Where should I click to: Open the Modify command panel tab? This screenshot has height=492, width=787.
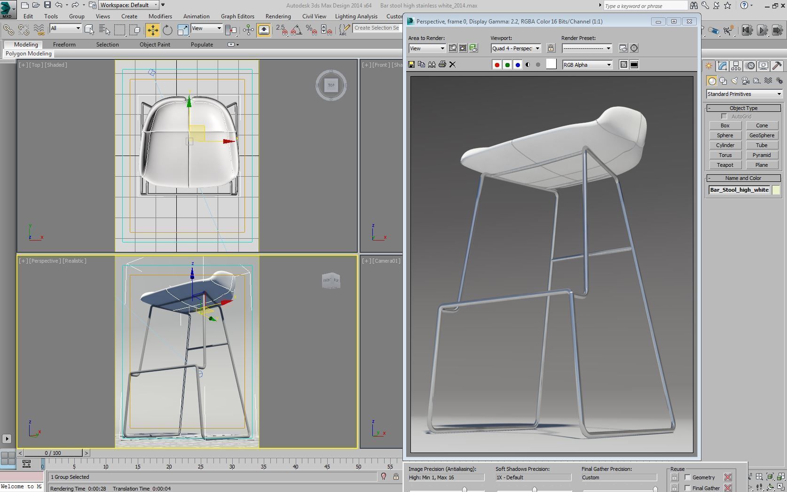[x=723, y=66]
